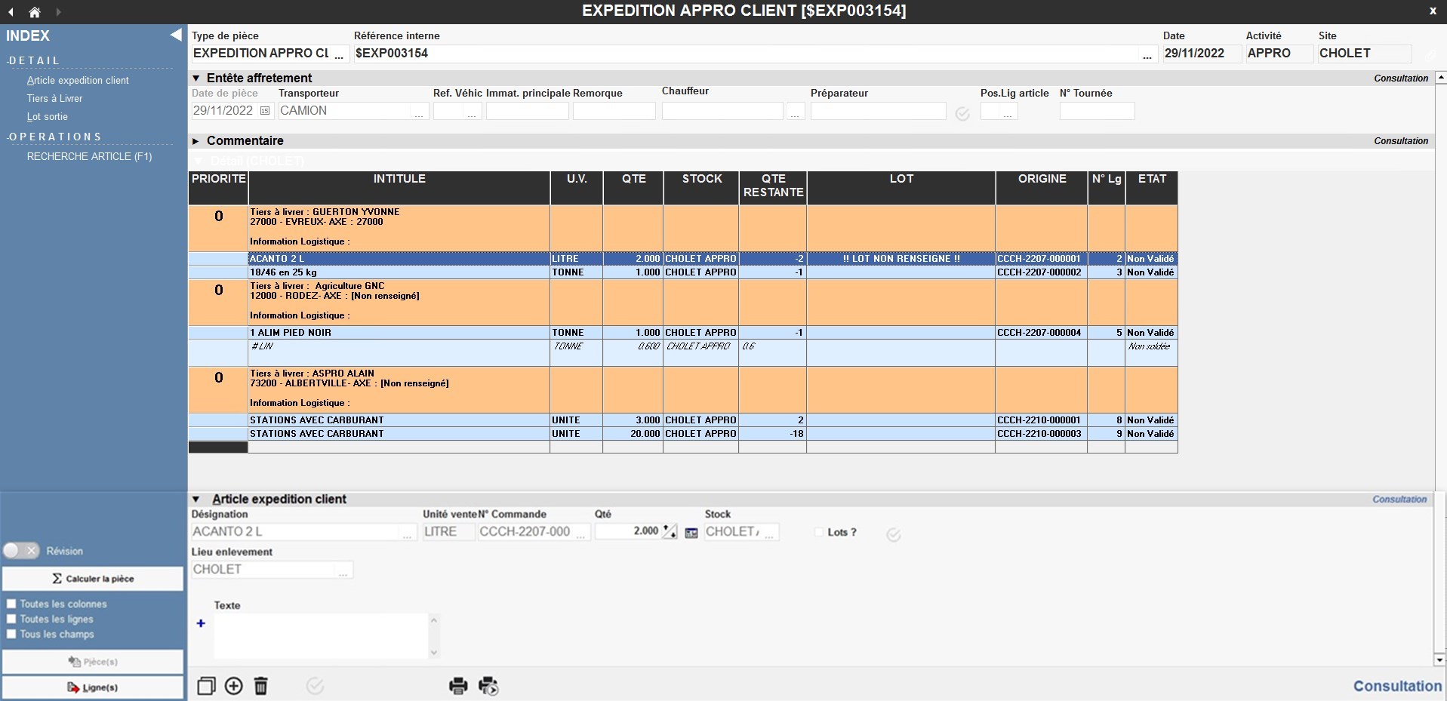Click the Qté stepper arrows
The image size is (1447, 701).
(x=670, y=531)
